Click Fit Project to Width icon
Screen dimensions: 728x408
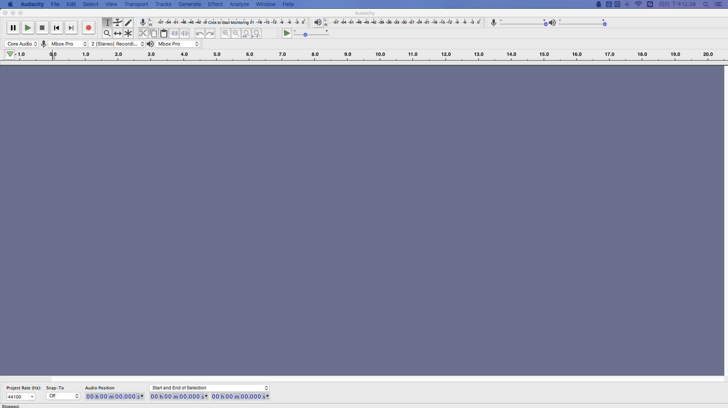point(257,33)
